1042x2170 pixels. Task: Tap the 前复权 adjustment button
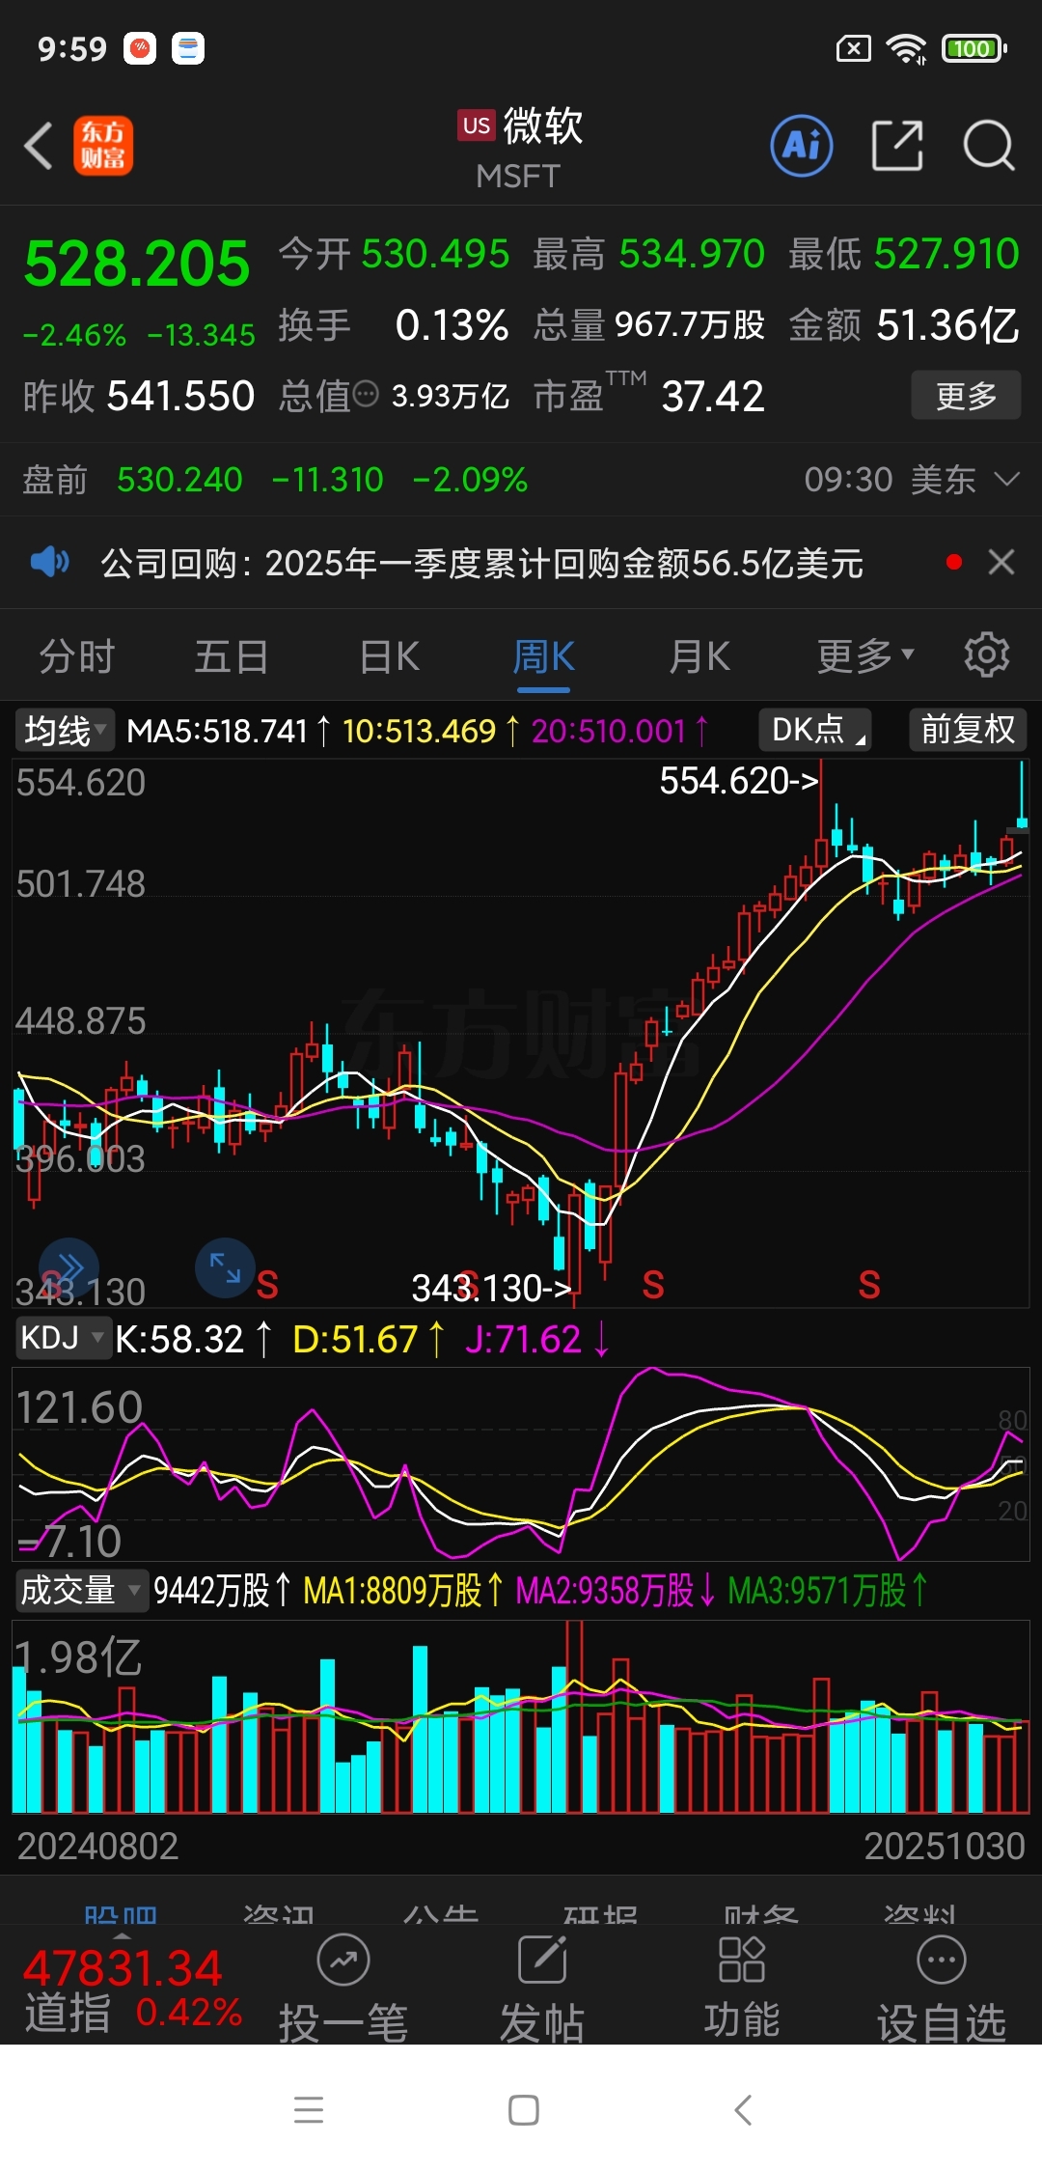tap(968, 730)
